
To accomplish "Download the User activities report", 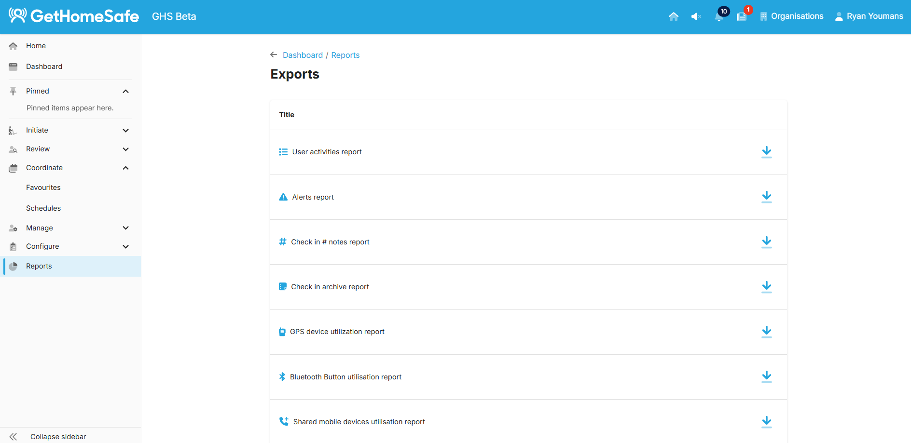I will (x=767, y=152).
